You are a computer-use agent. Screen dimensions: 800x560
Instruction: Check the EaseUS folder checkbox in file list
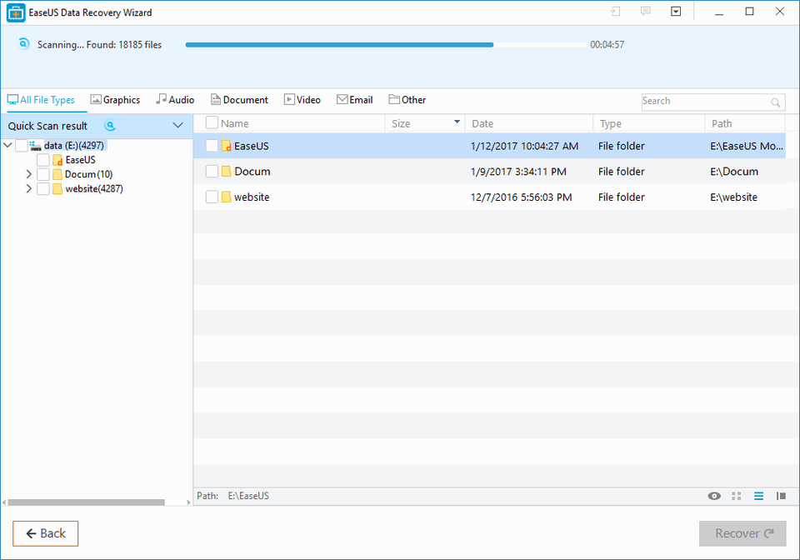click(212, 146)
